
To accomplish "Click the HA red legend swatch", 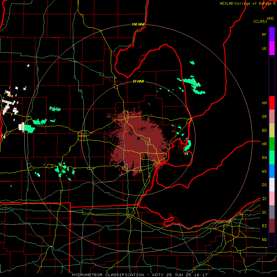I will point(272,103).
